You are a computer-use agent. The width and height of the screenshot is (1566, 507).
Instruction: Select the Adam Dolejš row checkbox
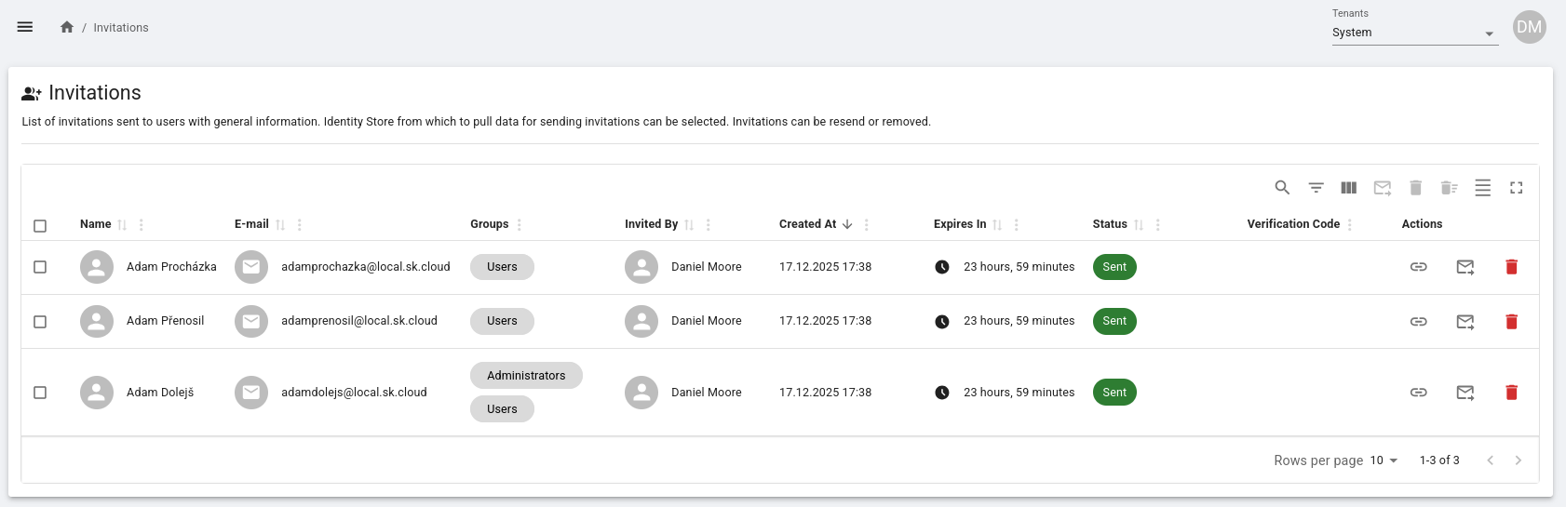[x=40, y=393]
